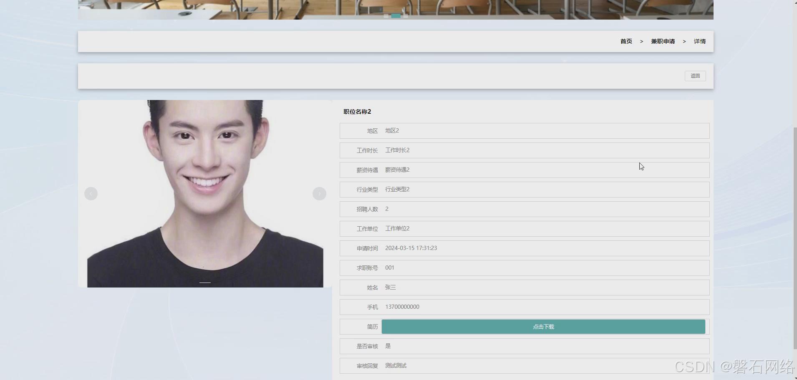
Task: Click the applicant portrait photo
Action: [205, 194]
